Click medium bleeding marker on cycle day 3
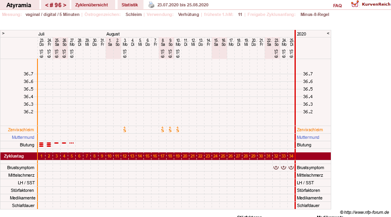The height and width of the screenshot is (217, 391). tap(56, 143)
